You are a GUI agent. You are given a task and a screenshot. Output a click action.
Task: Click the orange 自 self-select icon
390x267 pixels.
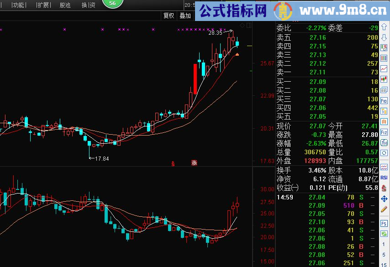[384, 121]
